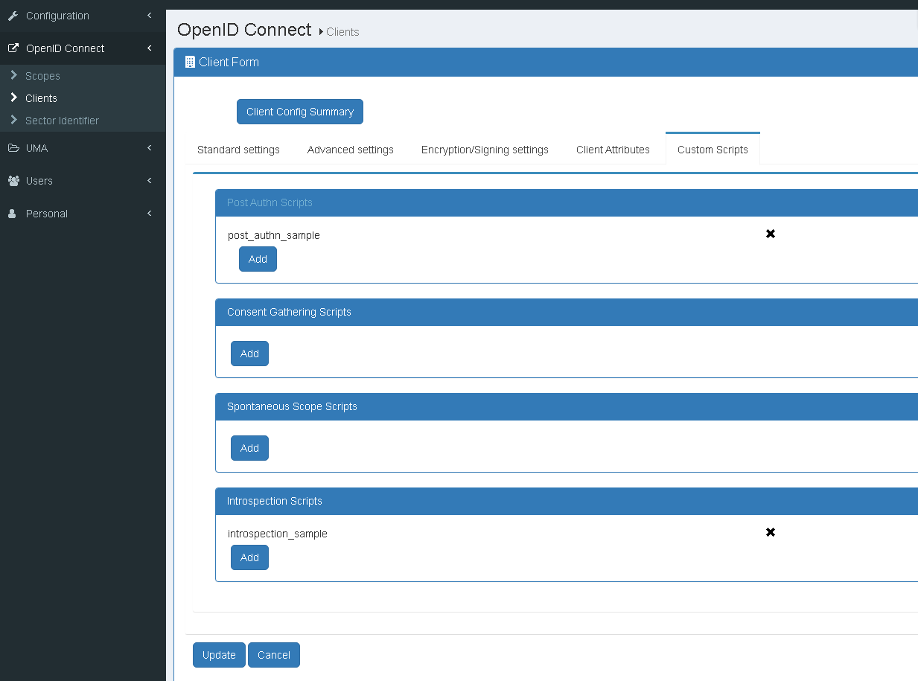Image resolution: width=918 pixels, height=681 pixels.
Task: Add a Consent Gathering script
Action: coord(249,353)
